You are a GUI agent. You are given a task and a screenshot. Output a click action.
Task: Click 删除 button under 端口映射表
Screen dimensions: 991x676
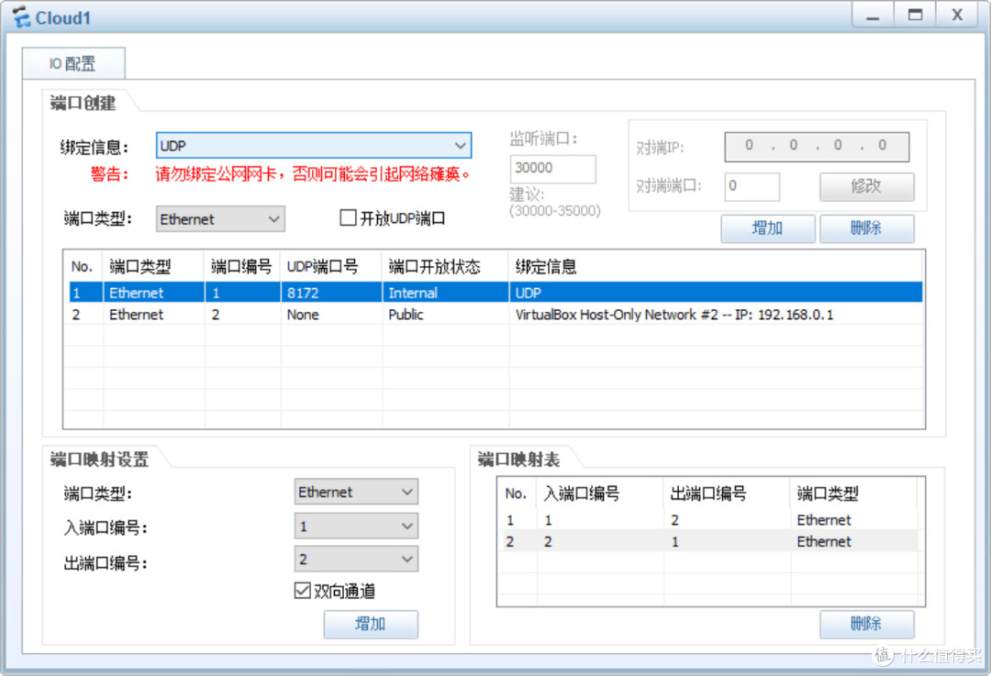coord(866,625)
